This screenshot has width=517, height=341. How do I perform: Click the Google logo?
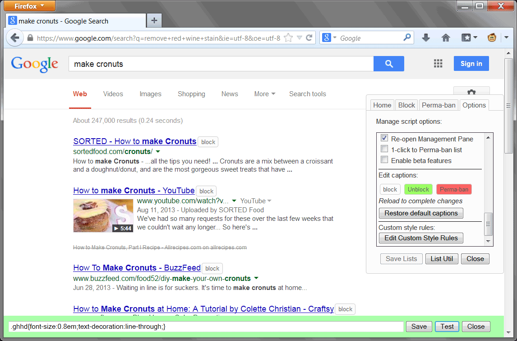(35, 65)
